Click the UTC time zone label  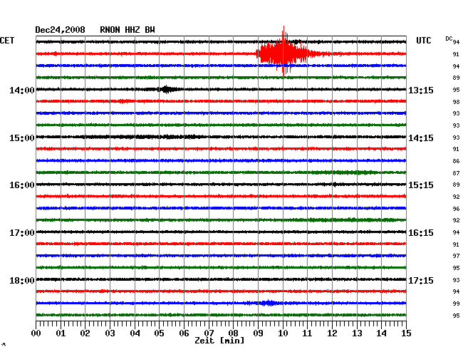423,41
